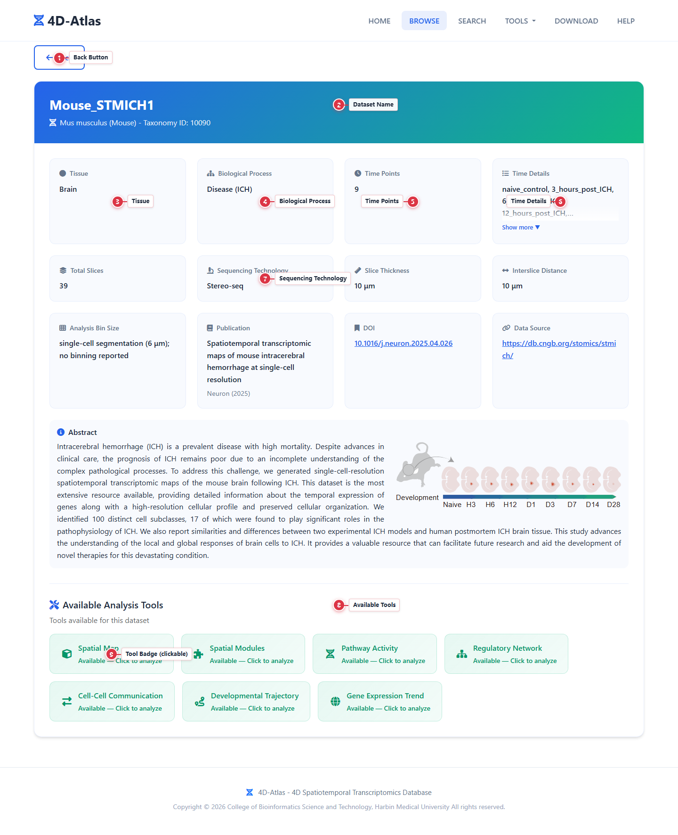Viewport: 678px width, 835px height.
Task: Click the chain-link icon beside Data Source
Action: pyautogui.click(x=507, y=328)
